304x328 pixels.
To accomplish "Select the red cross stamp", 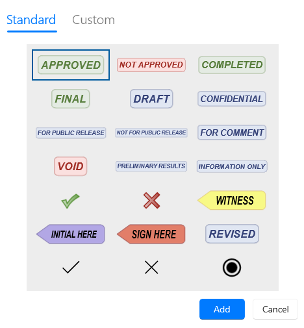I will click(151, 201).
